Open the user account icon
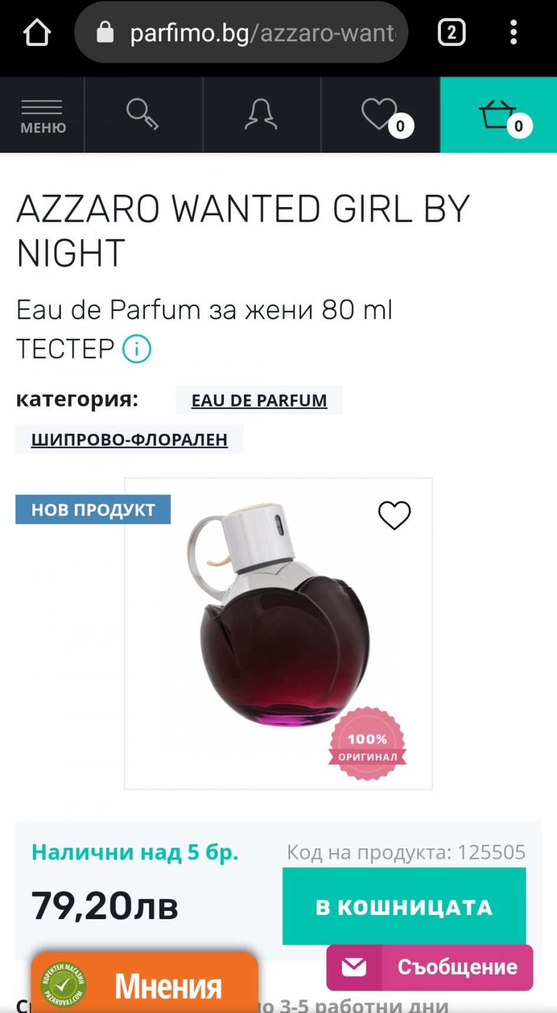The height and width of the screenshot is (1013, 557). [x=261, y=114]
